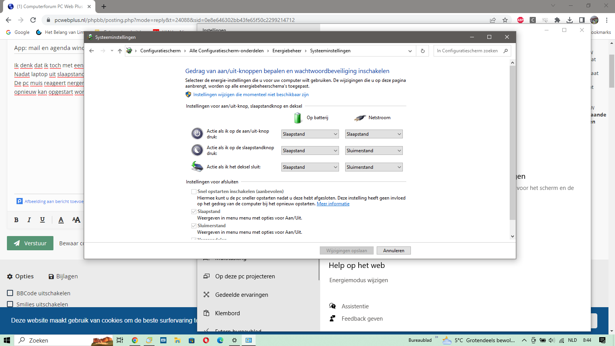The image size is (615, 346).
Task: Open a new Chrome tab
Action: 104,7
